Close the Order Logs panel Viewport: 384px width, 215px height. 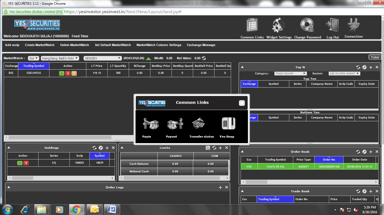pos(227,187)
